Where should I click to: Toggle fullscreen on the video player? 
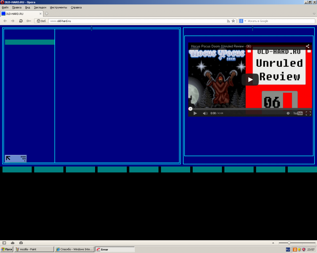click(x=308, y=113)
